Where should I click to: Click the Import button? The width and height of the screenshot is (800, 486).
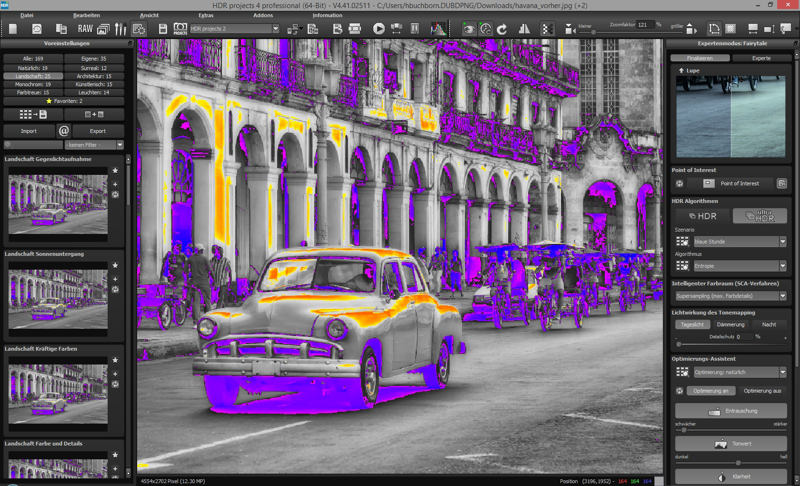29,131
